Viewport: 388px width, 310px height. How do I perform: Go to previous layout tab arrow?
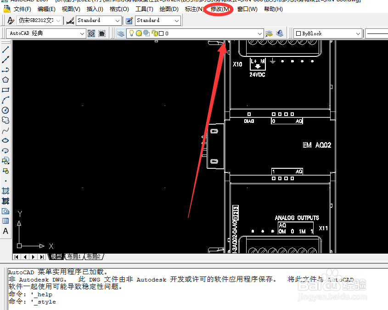25,257
